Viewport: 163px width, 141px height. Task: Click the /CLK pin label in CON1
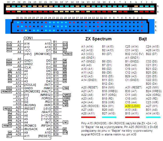click(x=27, y=67)
